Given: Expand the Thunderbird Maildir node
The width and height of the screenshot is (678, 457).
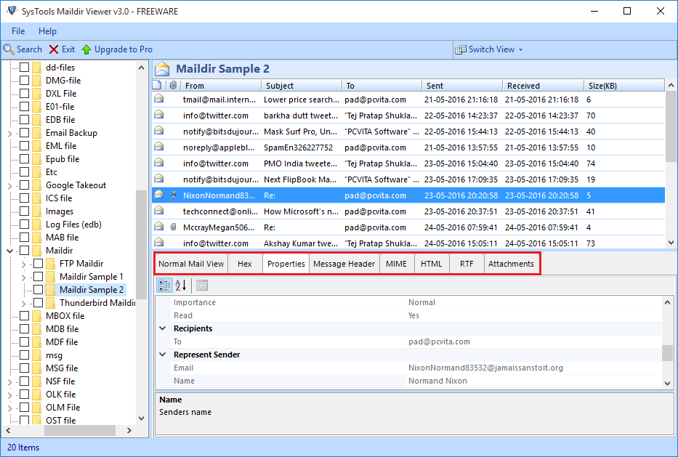Looking at the screenshot, I should pos(24,304).
